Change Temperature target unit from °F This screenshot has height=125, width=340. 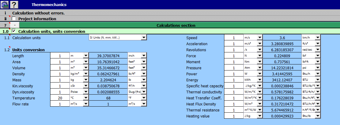pyautogui.click(x=144, y=98)
